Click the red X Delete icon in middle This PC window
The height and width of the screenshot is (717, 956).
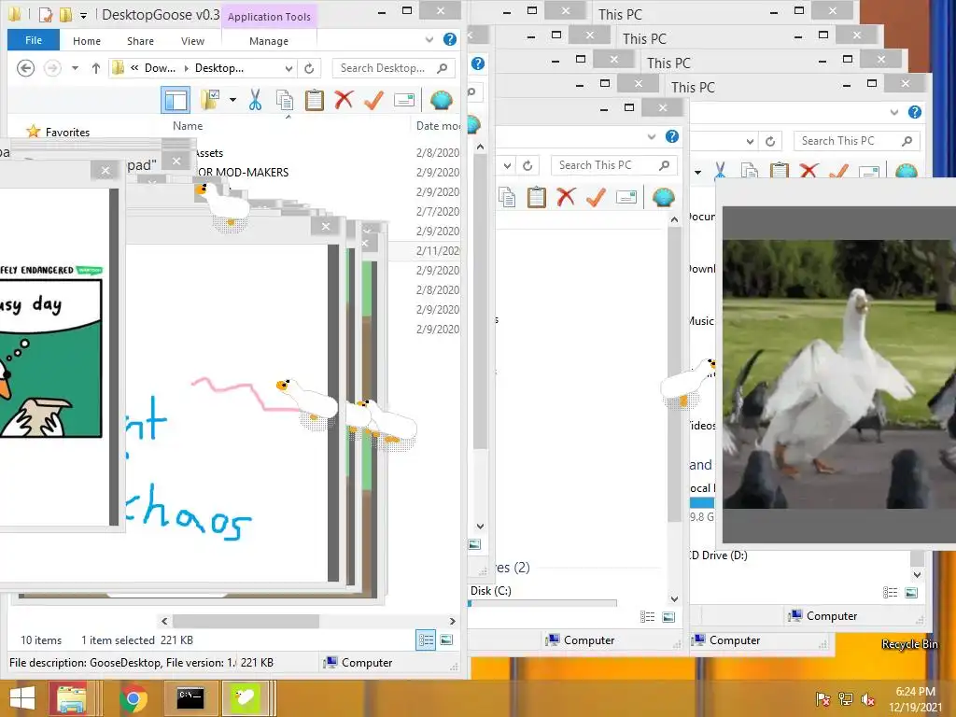click(x=567, y=197)
